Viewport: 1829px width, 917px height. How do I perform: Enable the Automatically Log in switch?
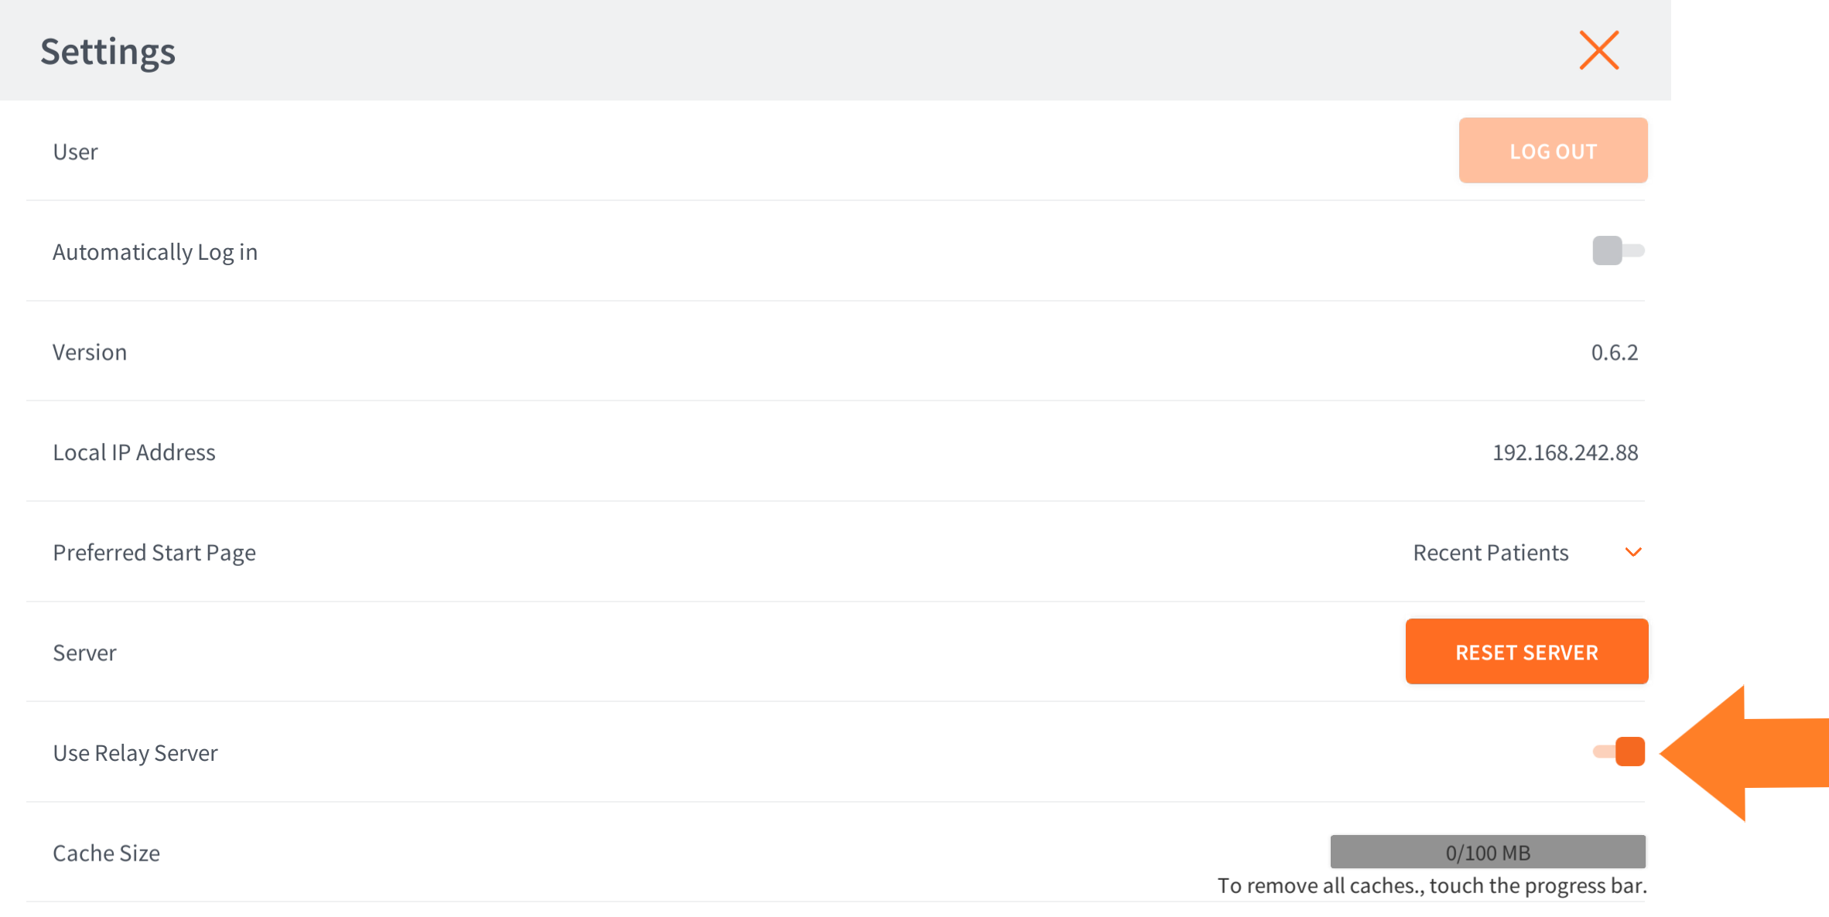click(x=1618, y=251)
